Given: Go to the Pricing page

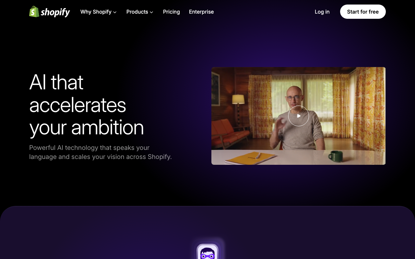Looking at the screenshot, I should pos(172,12).
